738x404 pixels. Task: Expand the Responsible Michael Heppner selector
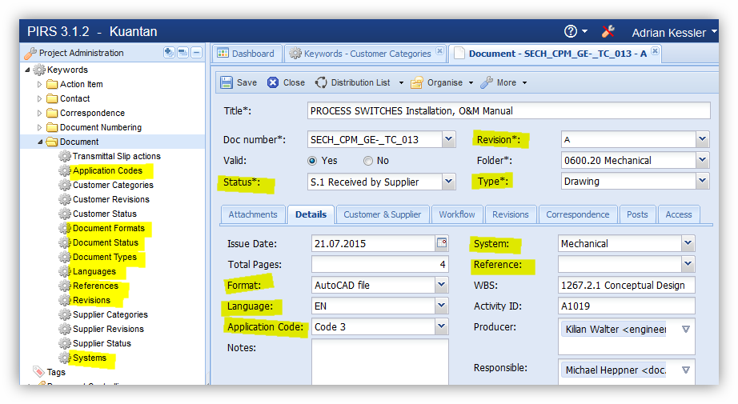click(x=686, y=370)
